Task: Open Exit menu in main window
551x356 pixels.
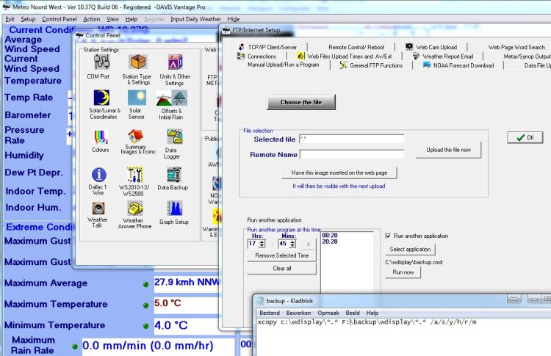Action: [x=10, y=19]
